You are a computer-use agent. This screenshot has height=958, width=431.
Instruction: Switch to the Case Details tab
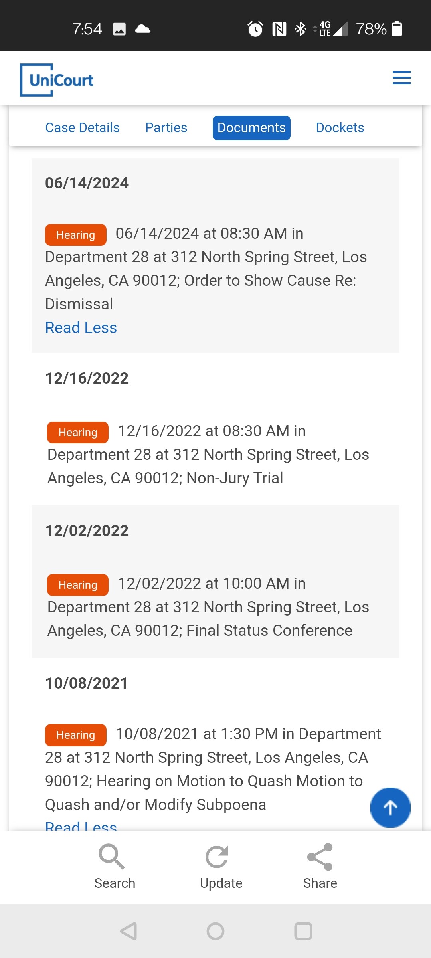coord(82,128)
